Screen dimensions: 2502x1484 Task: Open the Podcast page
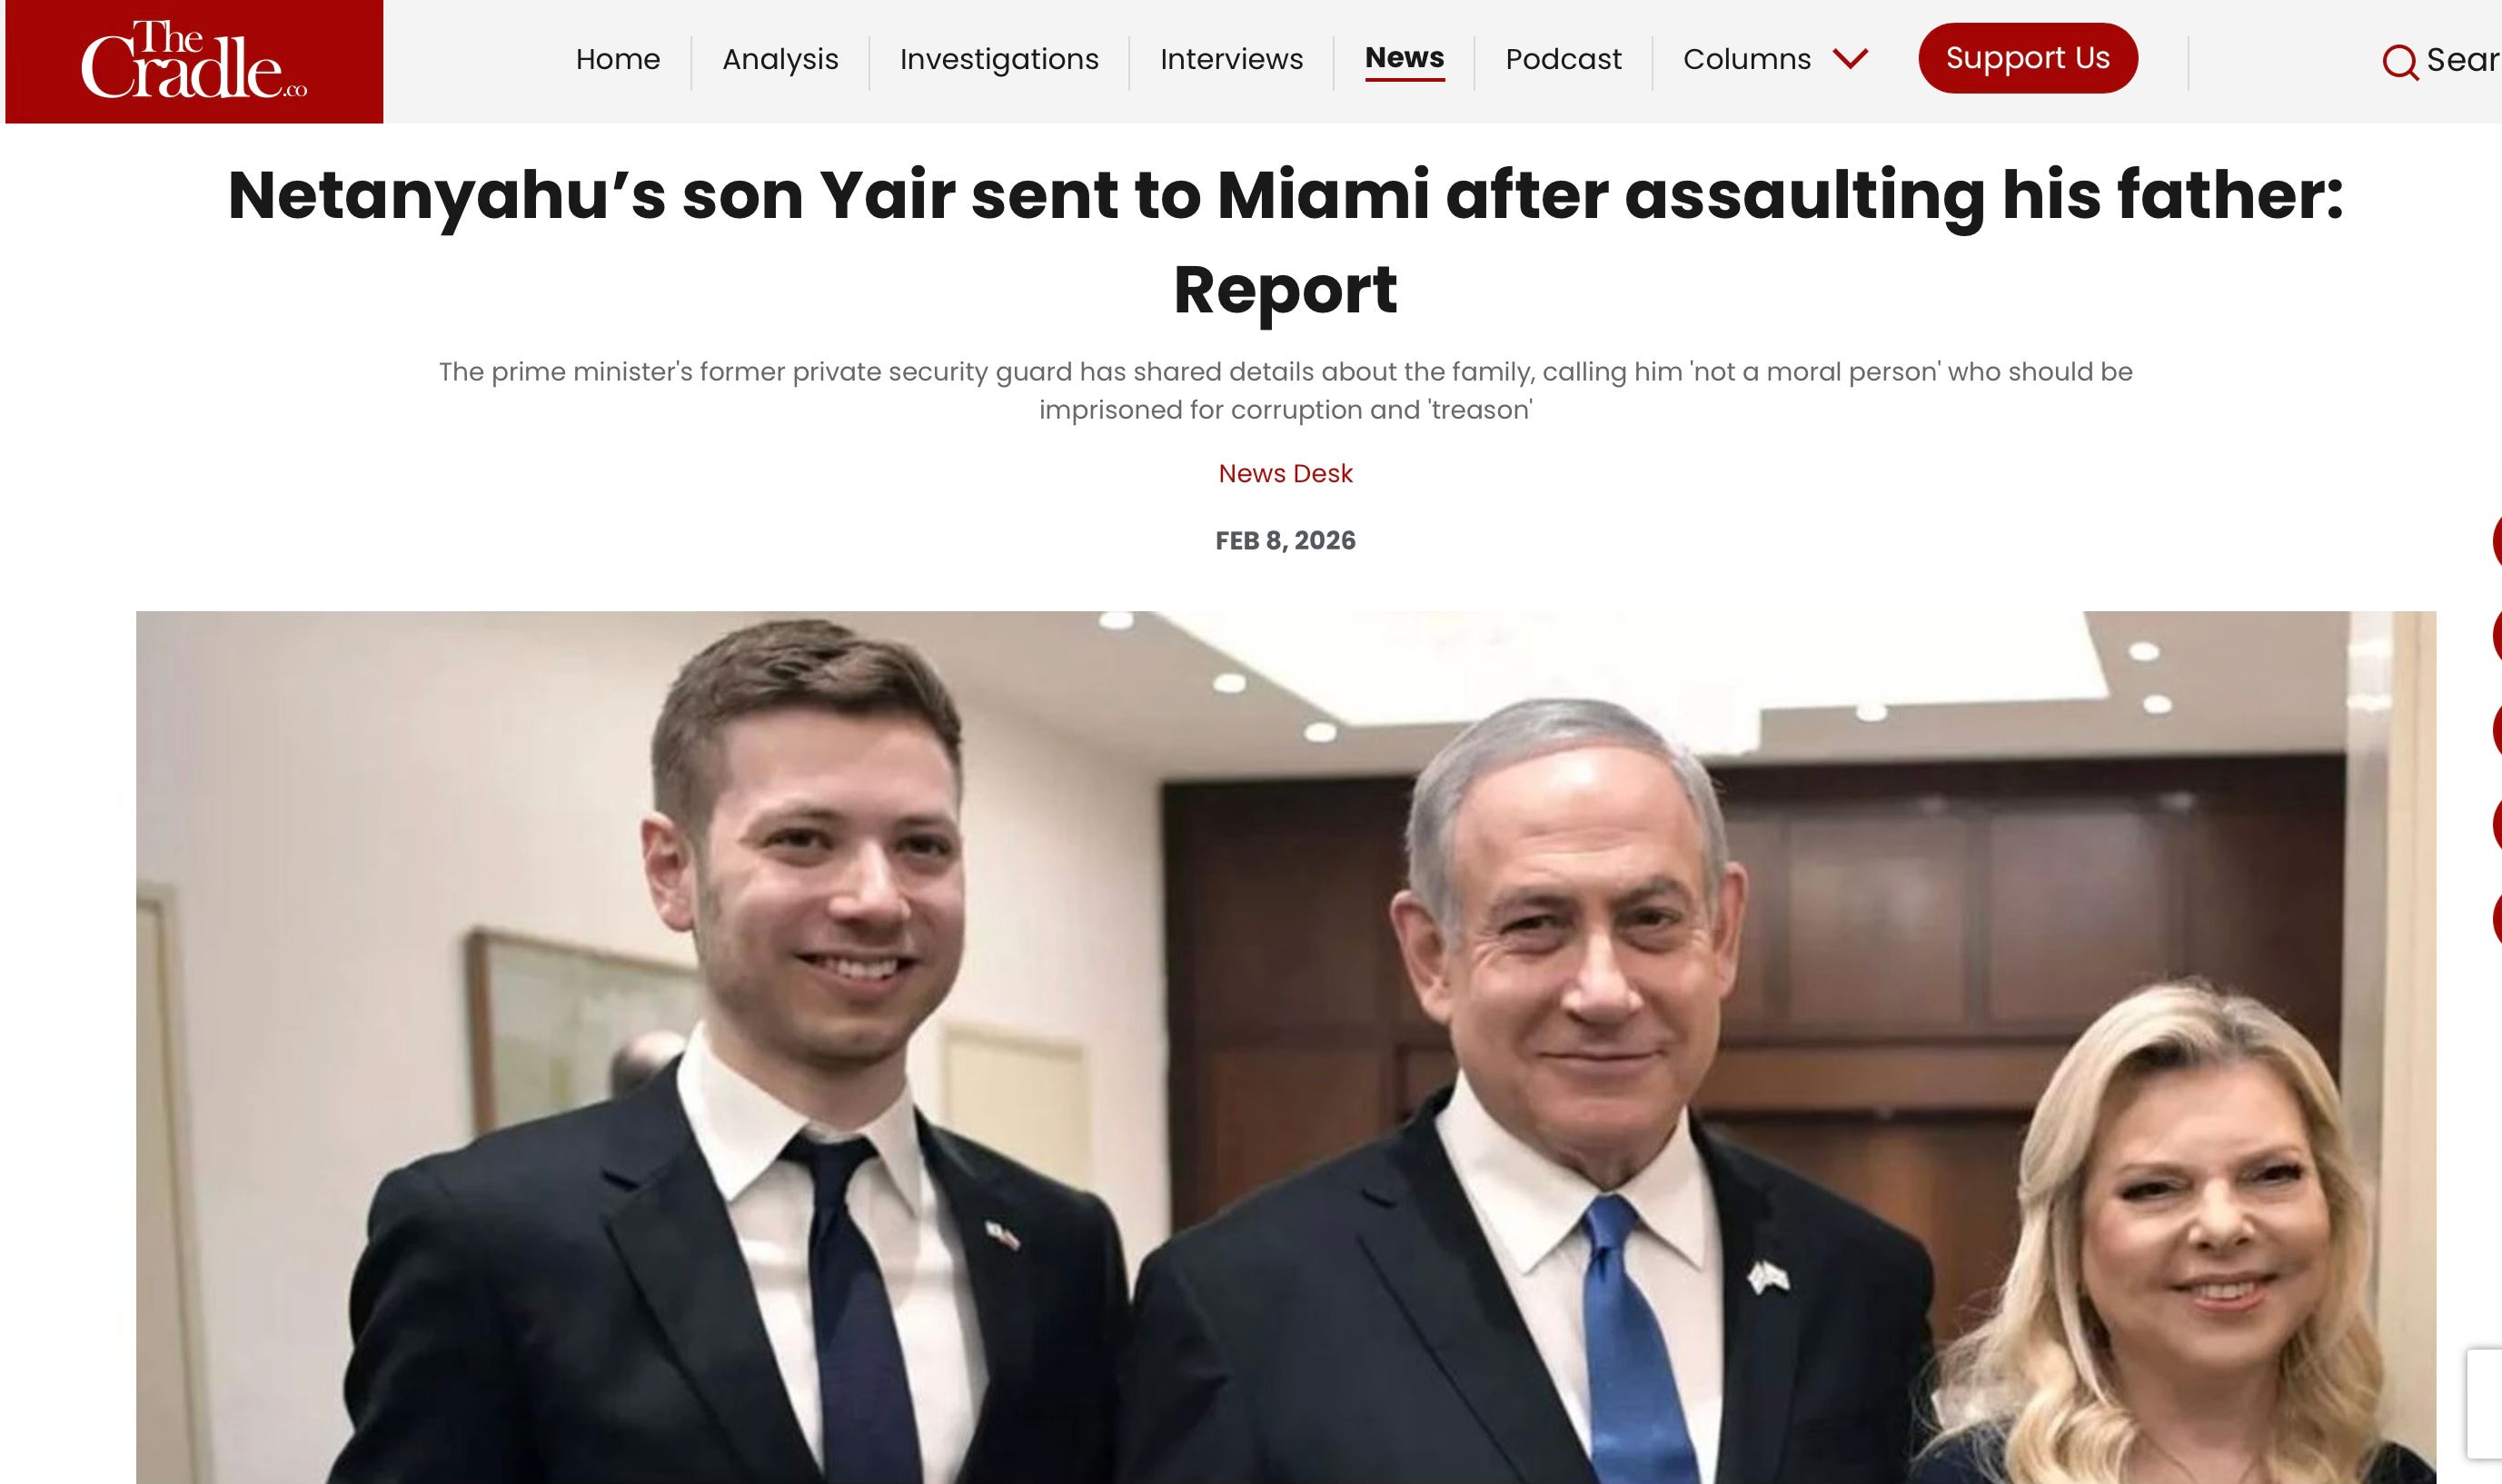pos(1563,60)
